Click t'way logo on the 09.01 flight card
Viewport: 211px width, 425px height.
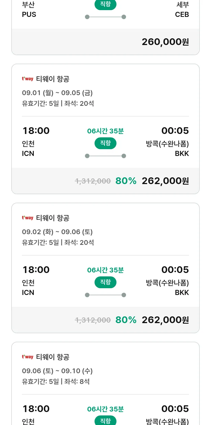(x=28, y=79)
